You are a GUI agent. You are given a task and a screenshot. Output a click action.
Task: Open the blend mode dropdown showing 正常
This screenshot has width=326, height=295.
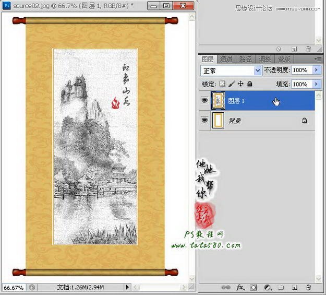click(x=231, y=71)
